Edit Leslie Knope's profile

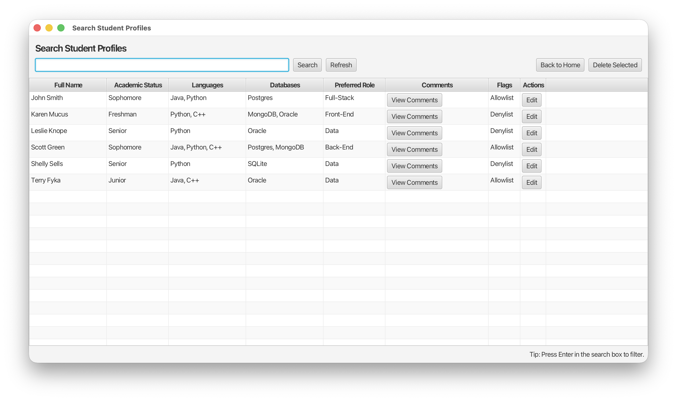[x=531, y=133]
